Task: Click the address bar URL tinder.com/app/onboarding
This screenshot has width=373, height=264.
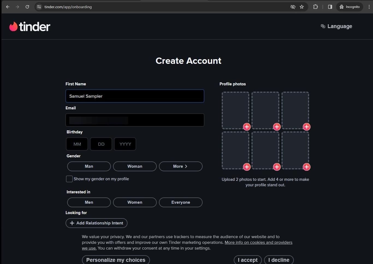Action: pyautogui.click(x=68, y=7)
